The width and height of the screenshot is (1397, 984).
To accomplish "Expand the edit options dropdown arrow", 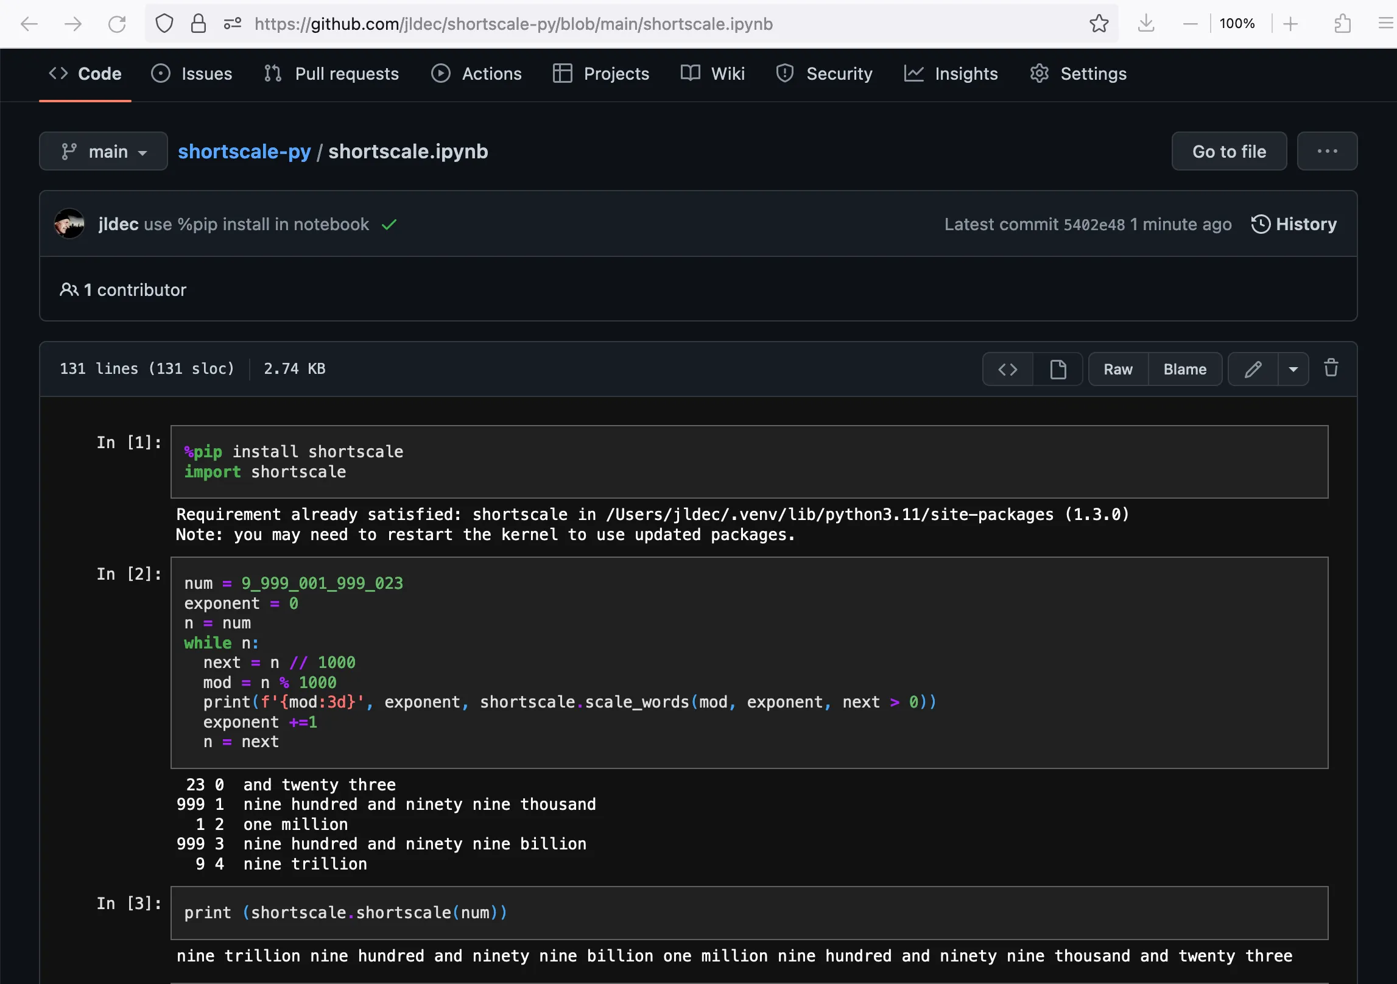I will (1293, 368).
